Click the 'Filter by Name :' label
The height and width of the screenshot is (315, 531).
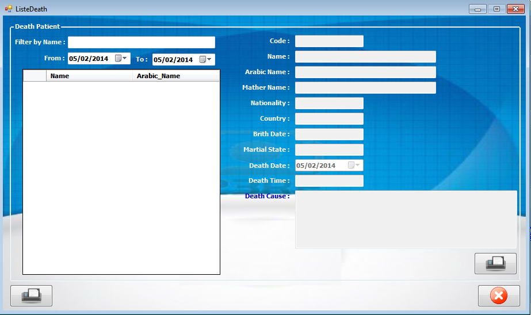(40, 43)
